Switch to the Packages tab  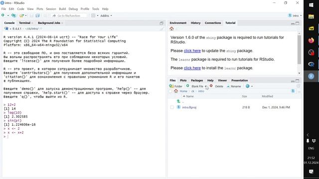[x=197, y=81]
